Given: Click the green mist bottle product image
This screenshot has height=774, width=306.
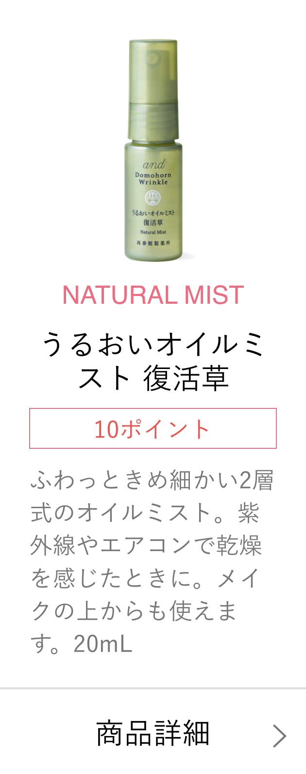Looking at the screenshot, I should tap(153, 150).
